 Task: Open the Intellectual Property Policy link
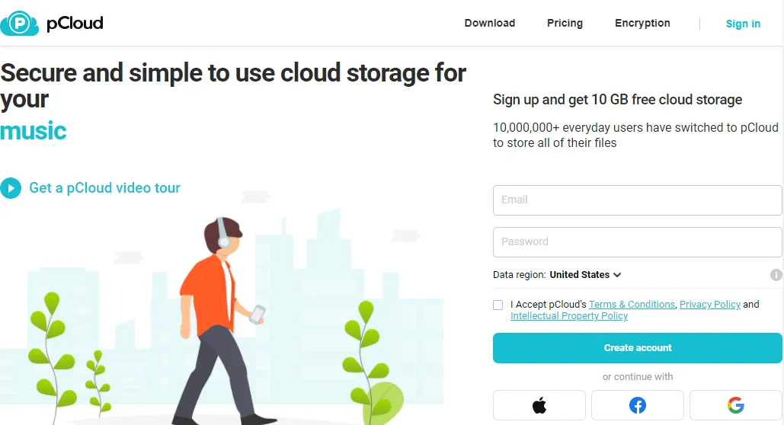(x=569, y=316)
